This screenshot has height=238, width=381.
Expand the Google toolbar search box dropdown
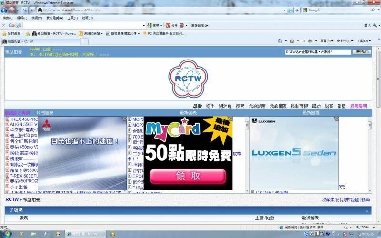click(144, 25)
